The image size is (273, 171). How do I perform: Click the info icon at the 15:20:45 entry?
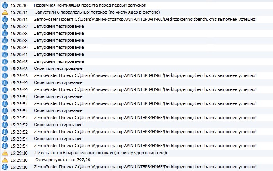5,62
